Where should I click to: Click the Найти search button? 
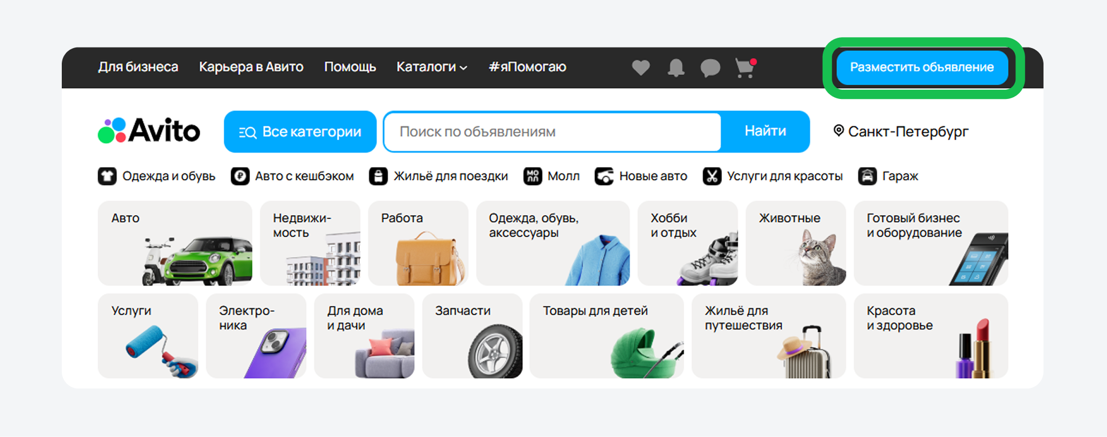765,132
